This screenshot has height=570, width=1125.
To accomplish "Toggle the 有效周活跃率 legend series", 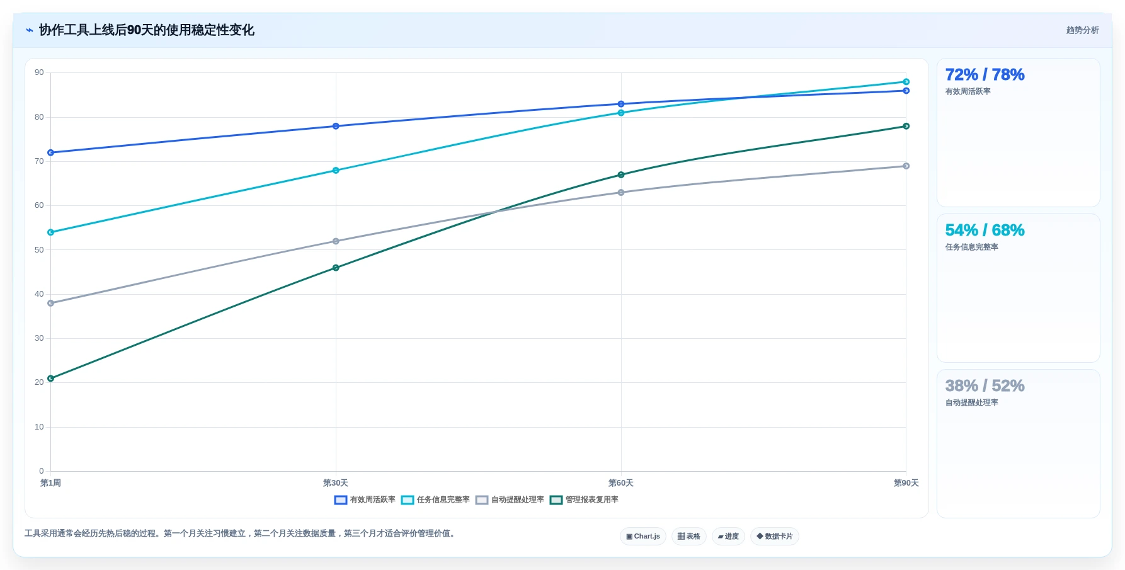I will tap(365, 500).
